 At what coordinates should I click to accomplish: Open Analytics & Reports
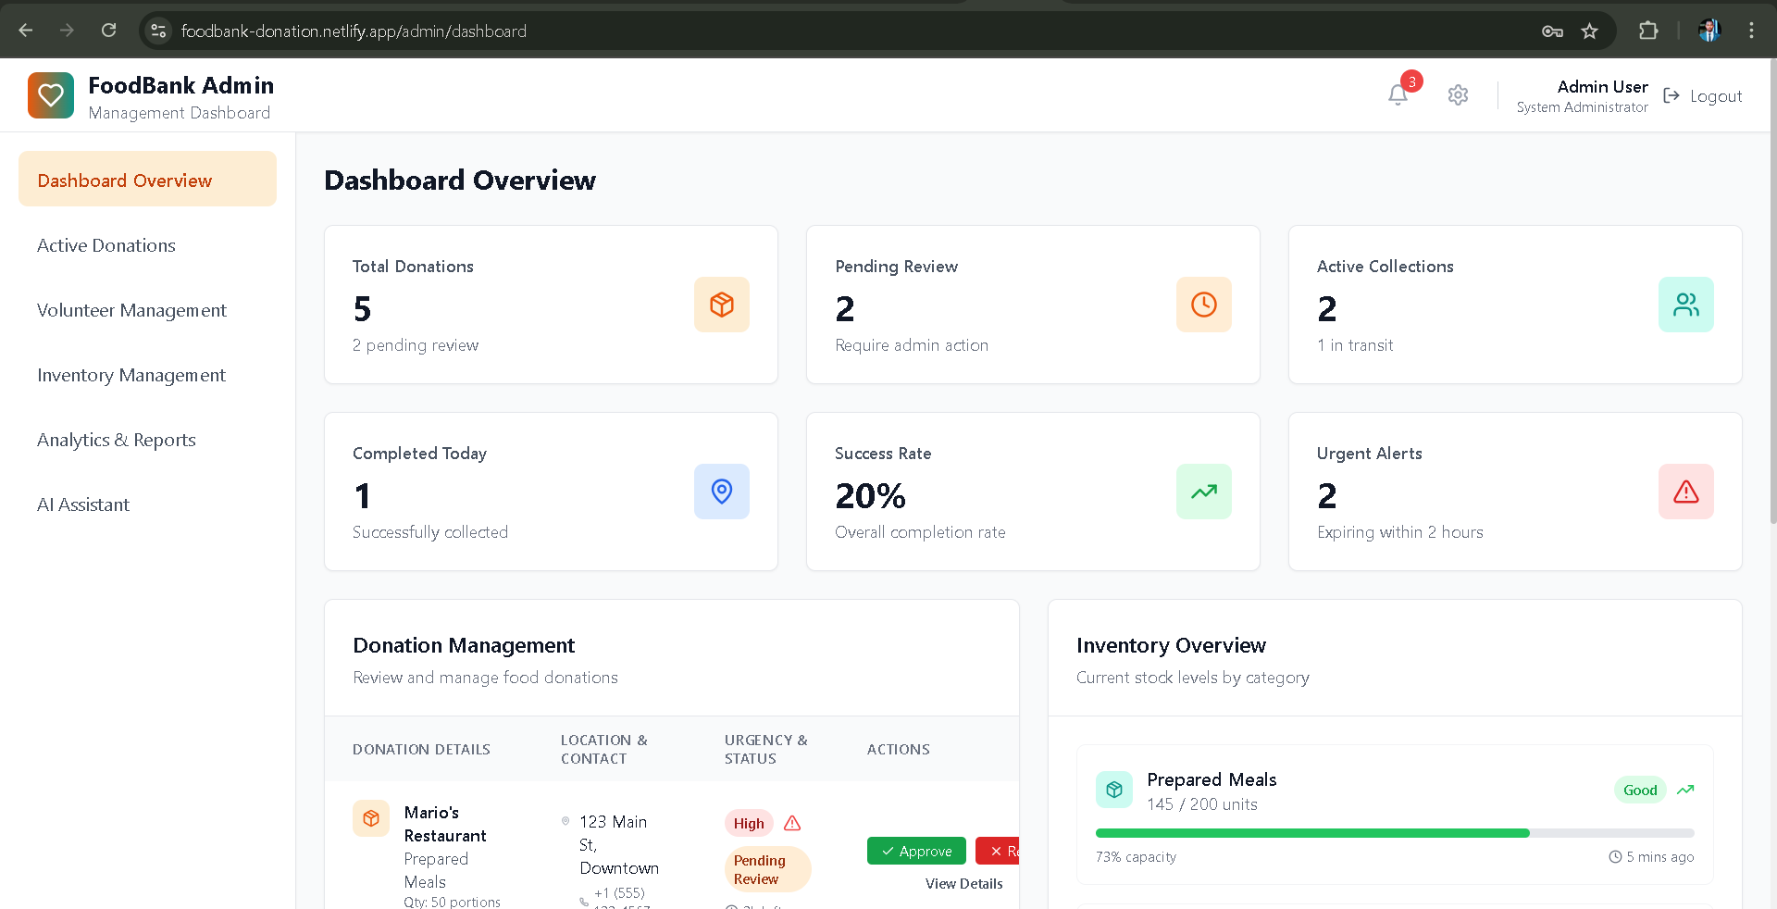pos(116,439)
